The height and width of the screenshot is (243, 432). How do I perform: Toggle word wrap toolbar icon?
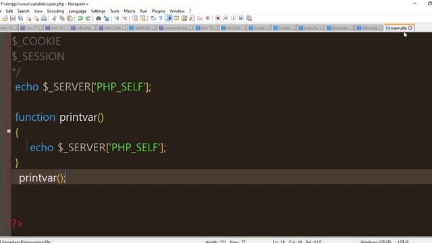point(153,18)
